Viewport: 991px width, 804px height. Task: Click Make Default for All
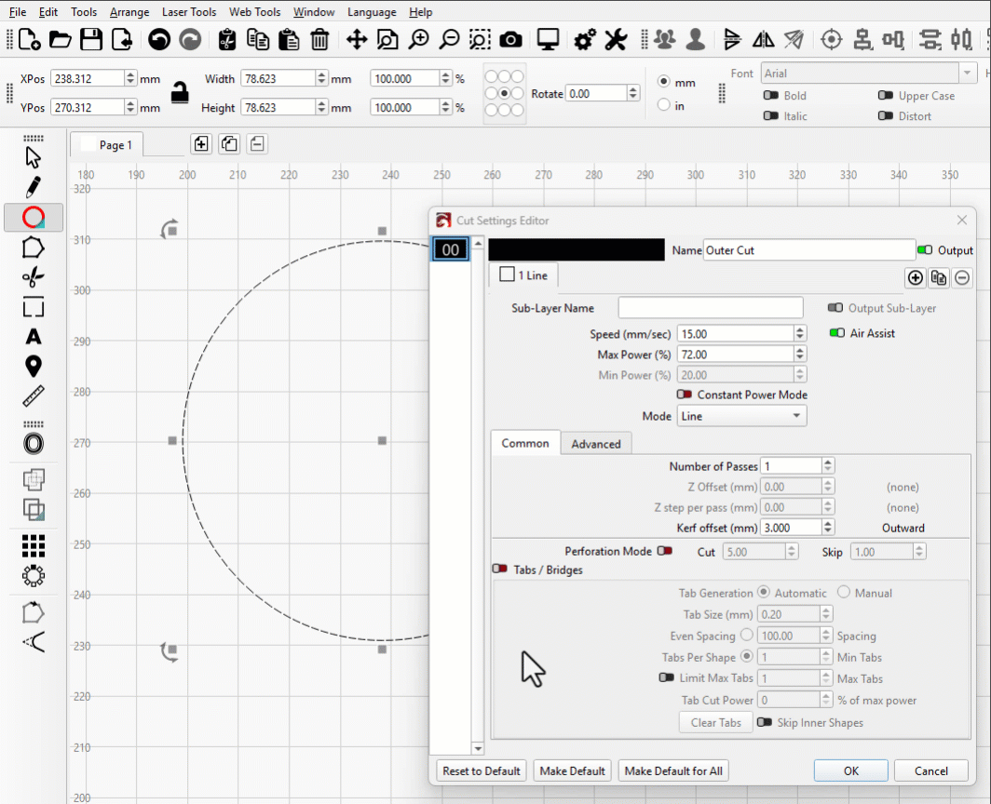(x=673, y=770)
